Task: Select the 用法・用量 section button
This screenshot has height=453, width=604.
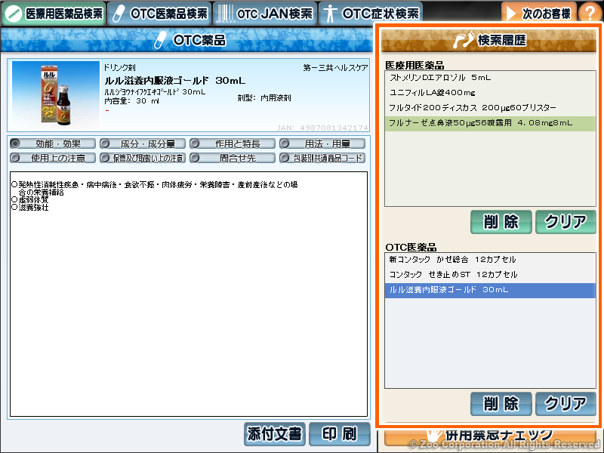Action: pos(322,143)
